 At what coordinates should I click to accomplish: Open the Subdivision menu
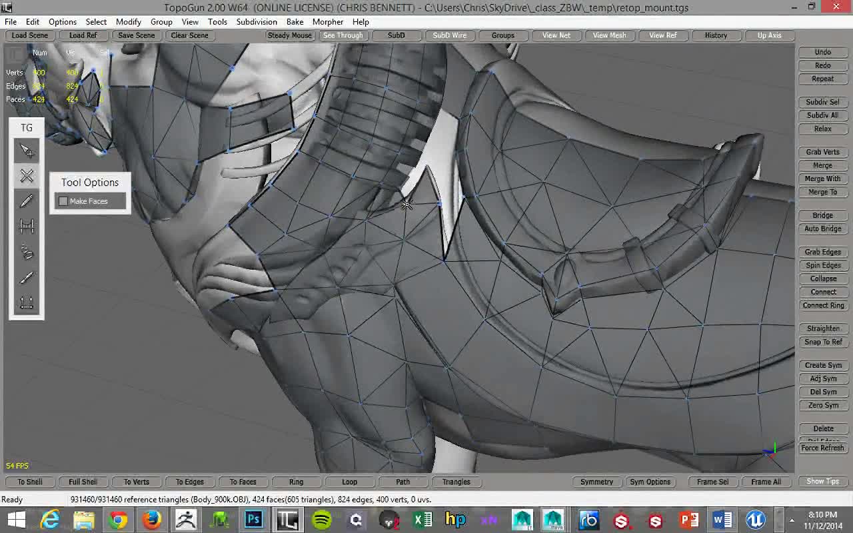click(257, 21)
